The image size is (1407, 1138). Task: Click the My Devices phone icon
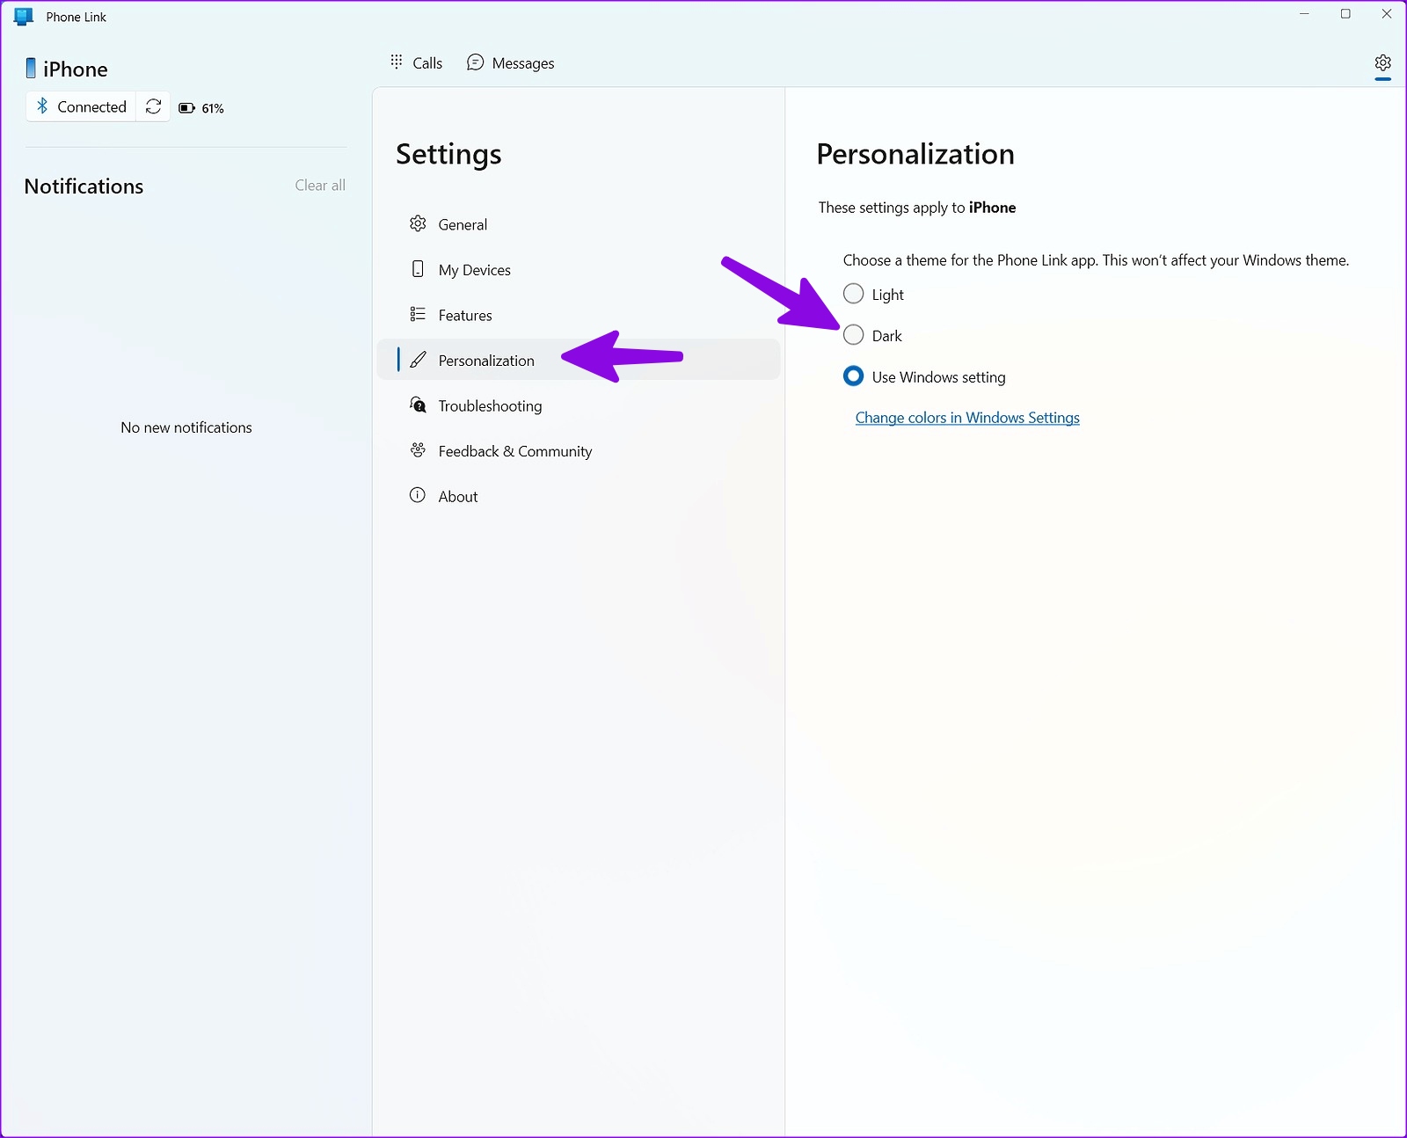[418, 269]
